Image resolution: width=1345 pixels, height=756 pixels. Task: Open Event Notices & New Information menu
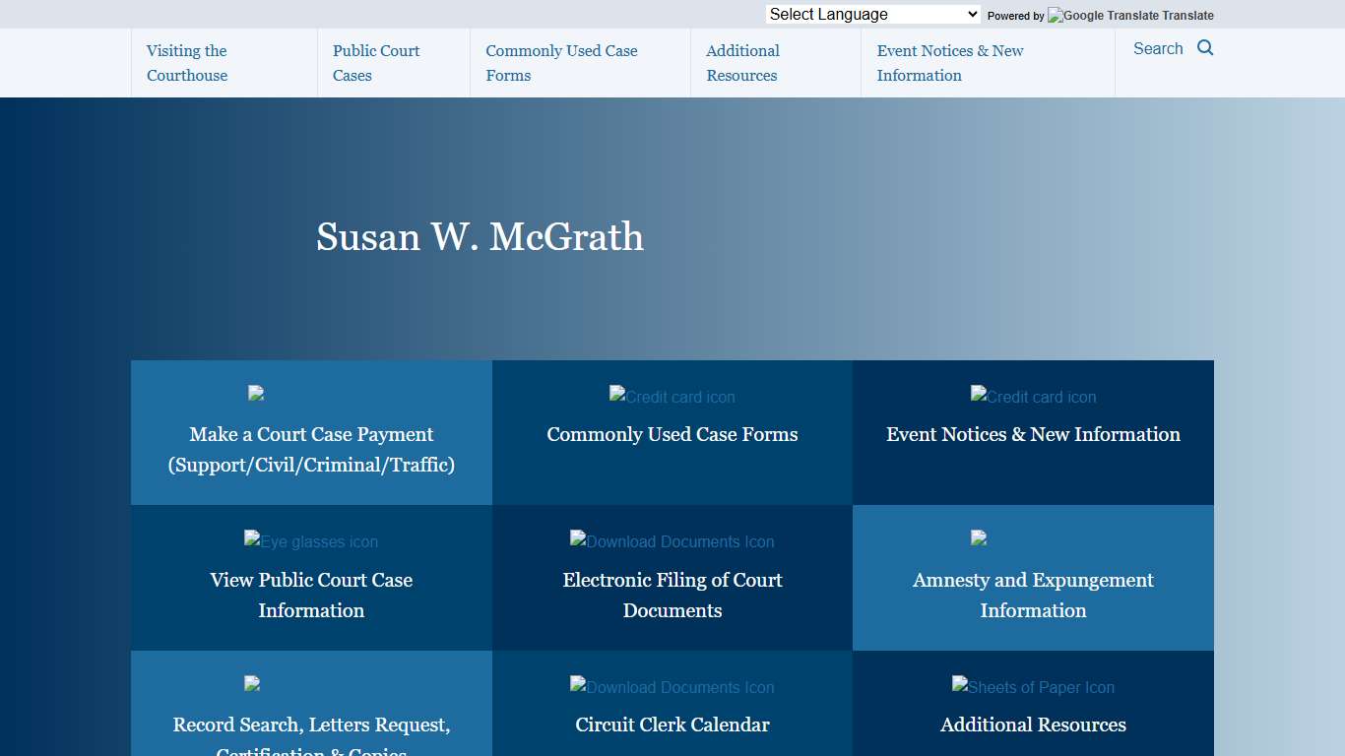click(949, 62)
